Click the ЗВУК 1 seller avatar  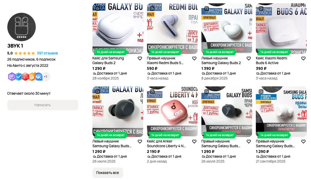pyautogui.click(x=22, y=27)
